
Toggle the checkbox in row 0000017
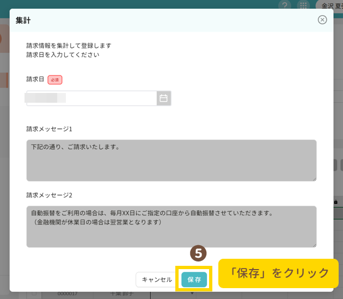click(33, 294)
